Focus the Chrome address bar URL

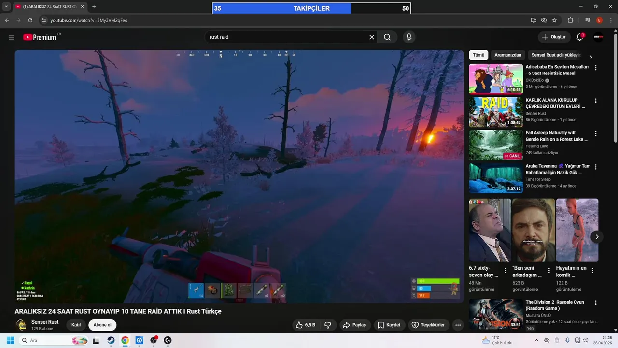pos(89,20)
